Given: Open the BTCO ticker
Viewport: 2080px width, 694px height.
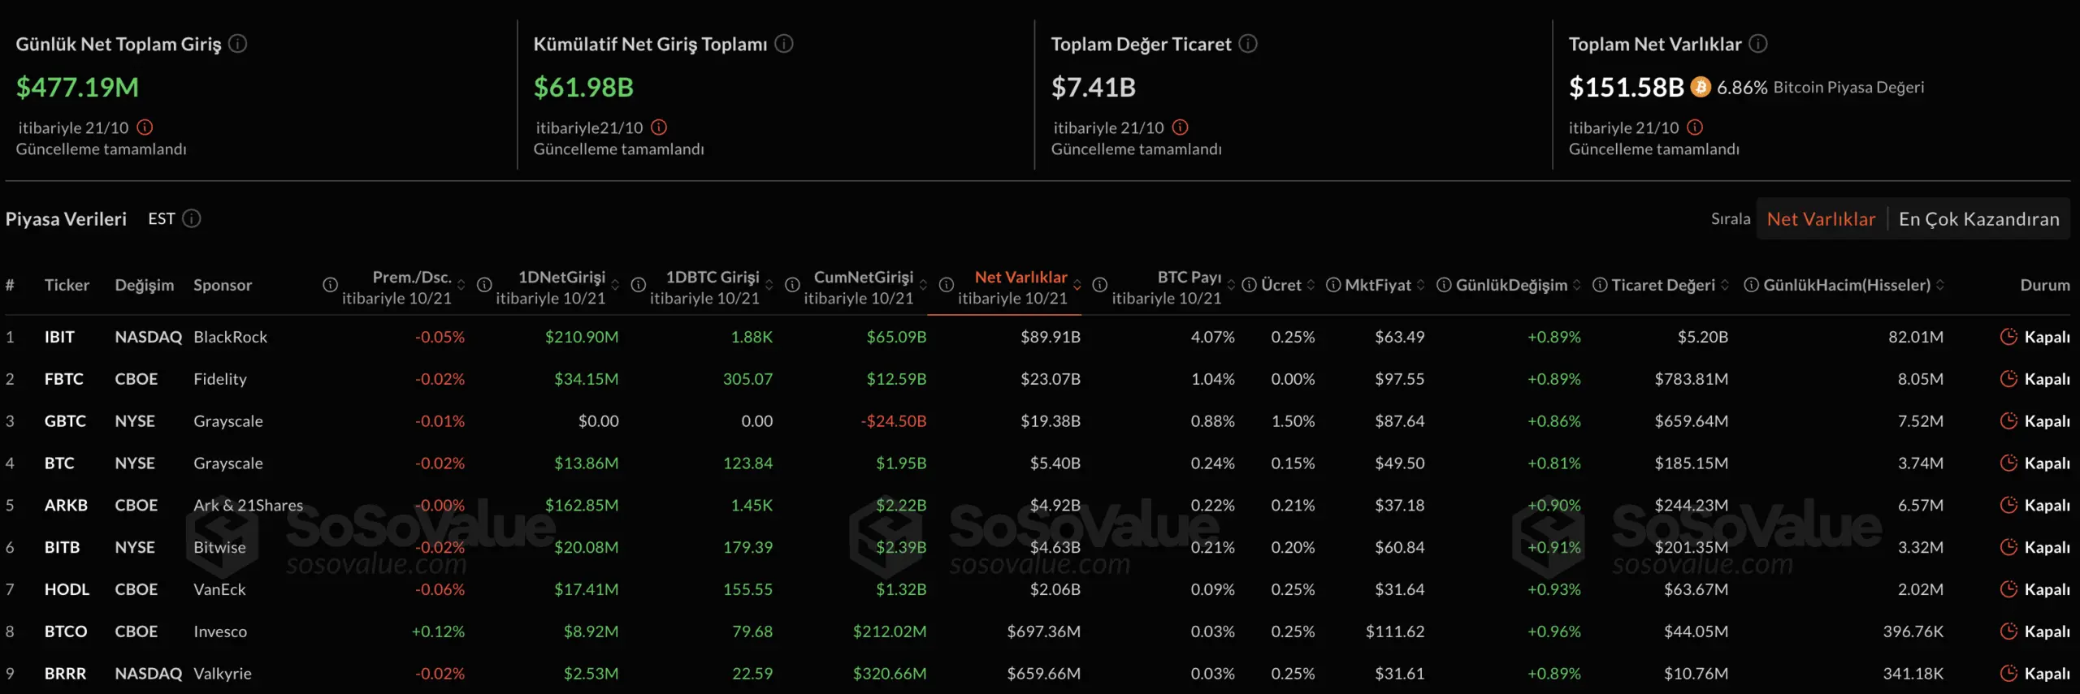Looking at the screenshot, I should [66, 631].
